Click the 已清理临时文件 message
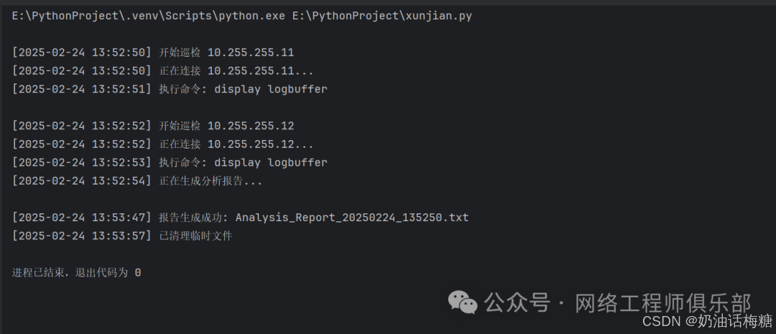Screen dimensions: 776x334 [x=195, y=236]
